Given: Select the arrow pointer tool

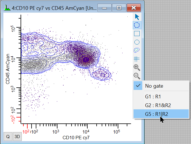Looking at the screenshot, I should tap(137, 17).
